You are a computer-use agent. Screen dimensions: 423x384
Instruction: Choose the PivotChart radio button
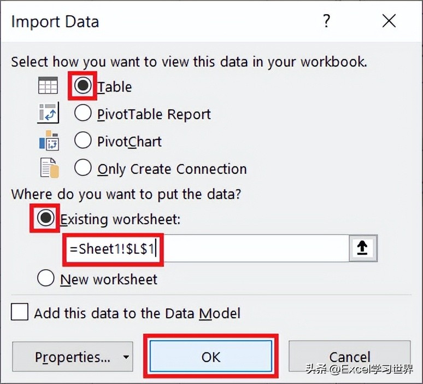(x=83, y=141)
